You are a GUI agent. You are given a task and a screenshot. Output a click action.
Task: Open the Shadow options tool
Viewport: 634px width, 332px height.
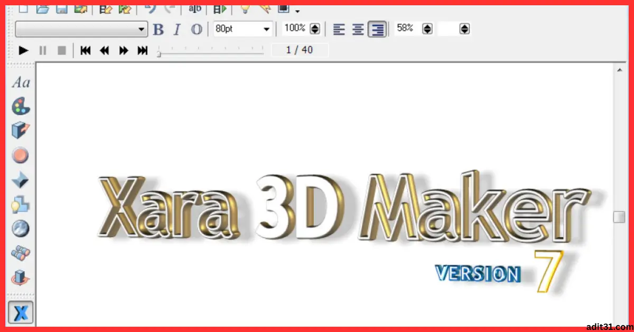click(21, 205)
